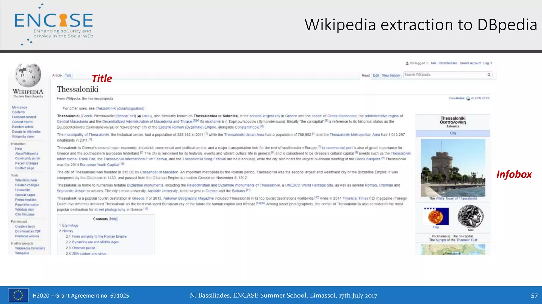The width and height of the screenshot is (542, 304).
Task: Go to Ottoman period section link
Action: [x=83, y=248]
